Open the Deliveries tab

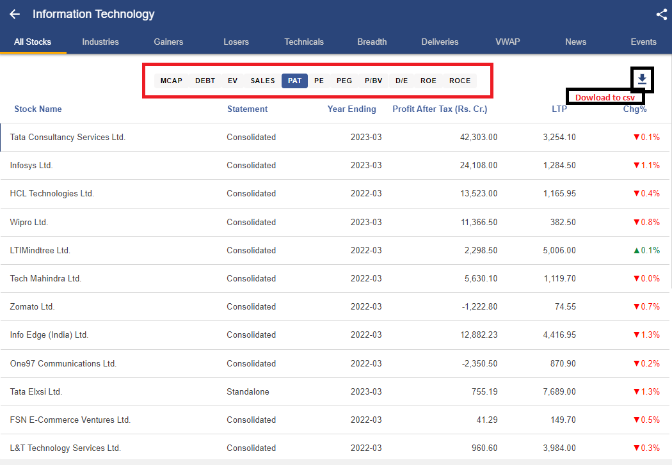coord(440,42)
